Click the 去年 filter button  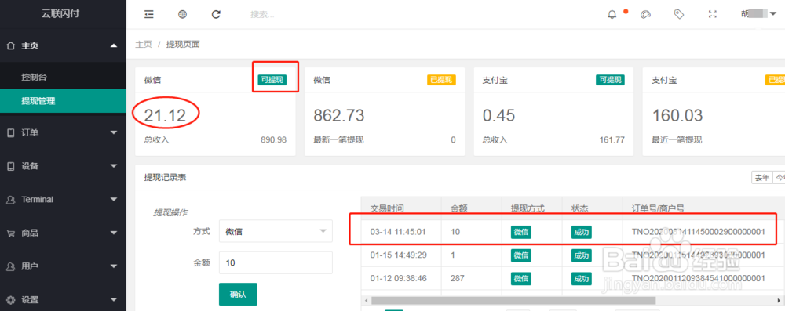click(x=762, y=178)
